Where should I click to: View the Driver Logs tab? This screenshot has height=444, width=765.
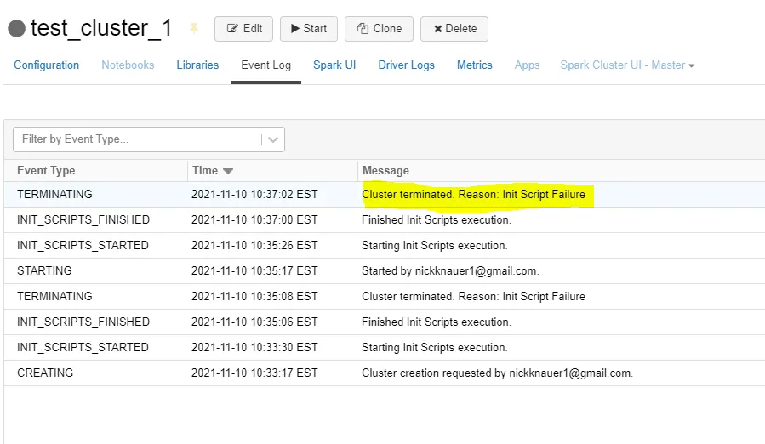point(406,65)
